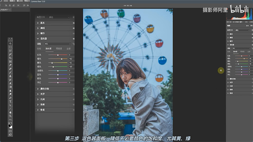Select the Zoom tool in toolbox

pyautogui.click(x=10, y=116)
